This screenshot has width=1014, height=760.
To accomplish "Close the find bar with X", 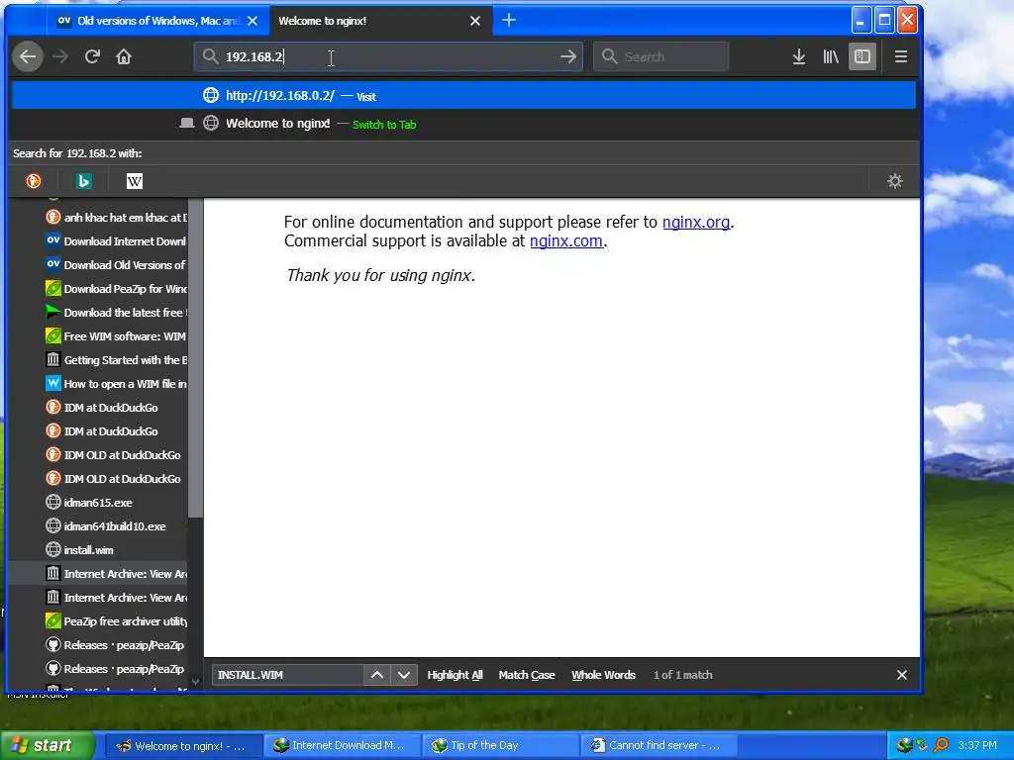I will click(901, 675).
